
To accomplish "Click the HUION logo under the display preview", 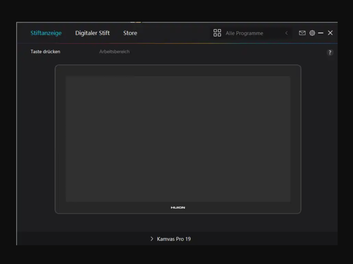I will tap(178, 207).
